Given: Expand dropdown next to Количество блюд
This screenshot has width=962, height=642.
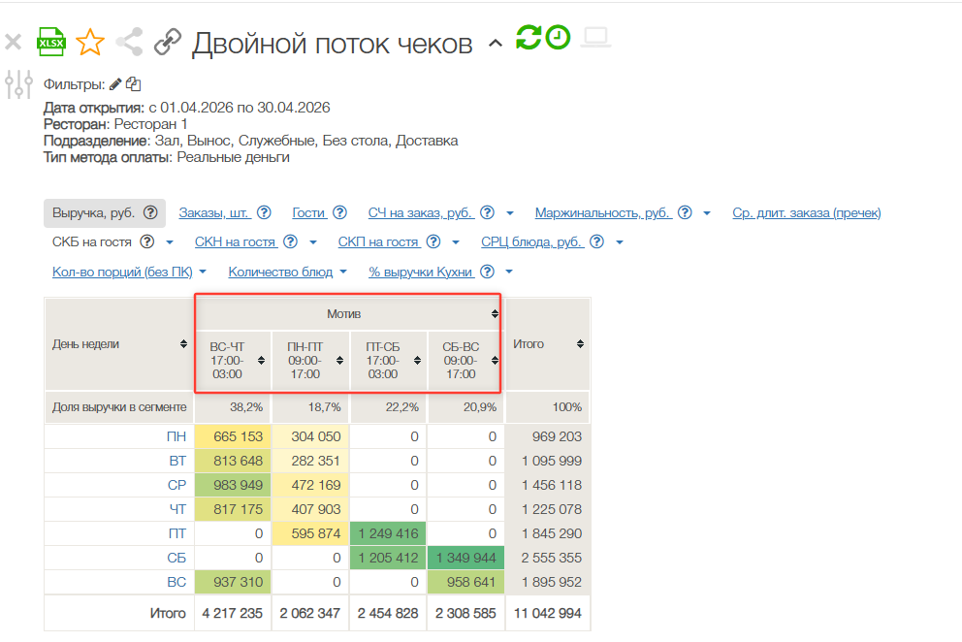Looking at the screenshot, I should (343, 272).
